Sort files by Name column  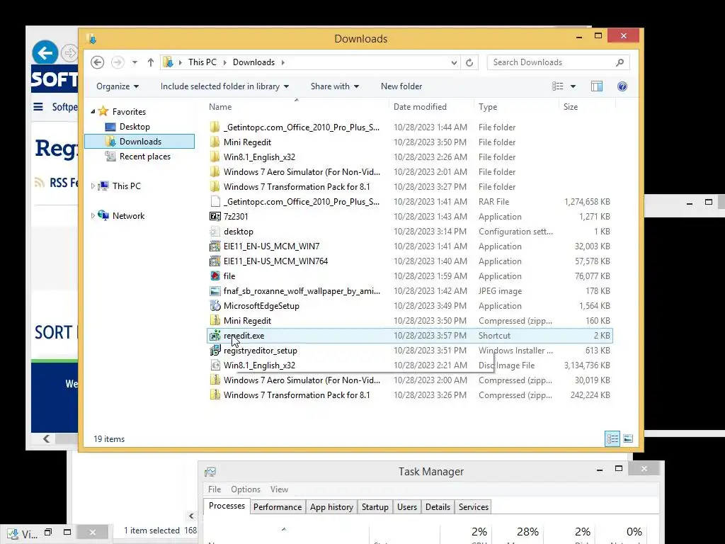(x=220, y=107)
